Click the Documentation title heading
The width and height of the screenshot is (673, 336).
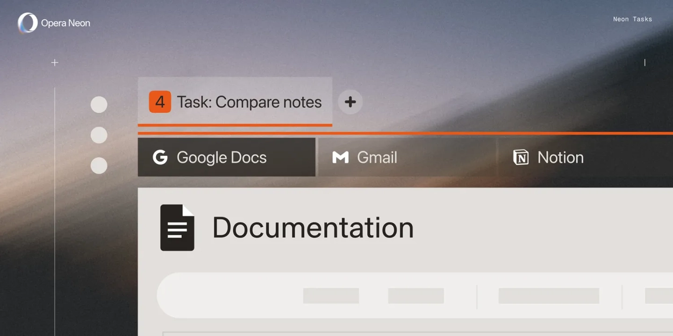coord(313,228)
